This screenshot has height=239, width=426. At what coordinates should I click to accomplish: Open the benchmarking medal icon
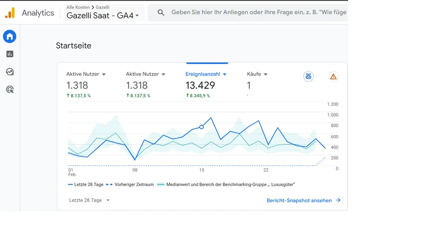[x=308, y=76]
